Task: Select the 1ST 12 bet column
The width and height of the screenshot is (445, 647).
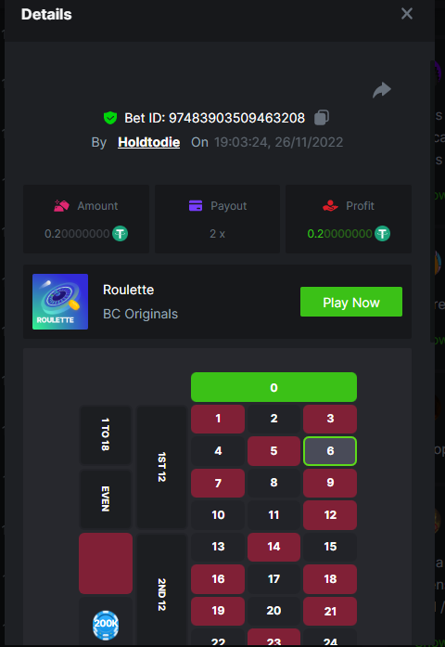Action: pos(161,467)
